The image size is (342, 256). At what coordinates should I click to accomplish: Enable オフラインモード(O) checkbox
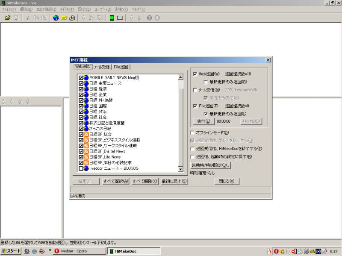[x=192, y=132]
